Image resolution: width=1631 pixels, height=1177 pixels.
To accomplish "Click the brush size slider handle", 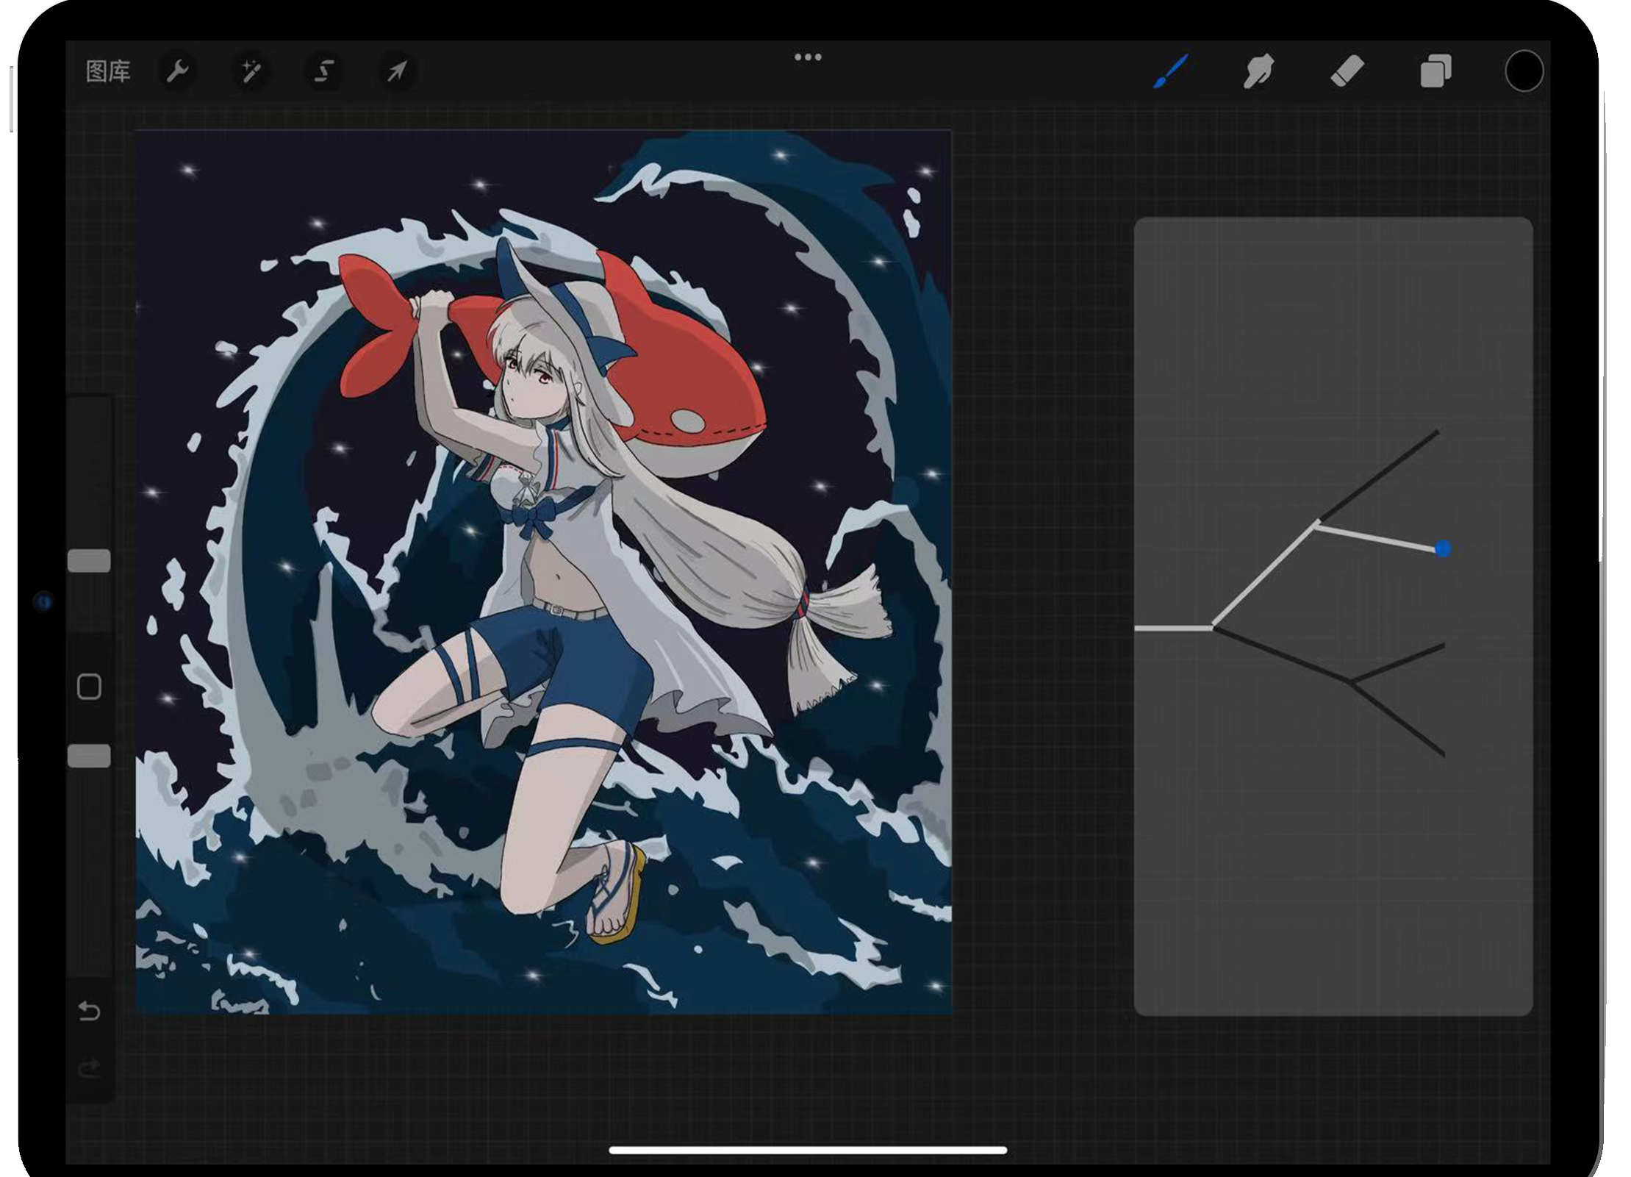I will click(x=89, y=561).
